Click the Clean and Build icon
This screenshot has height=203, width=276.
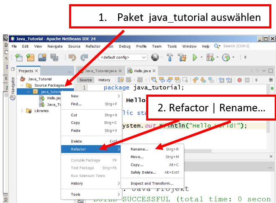182,57
